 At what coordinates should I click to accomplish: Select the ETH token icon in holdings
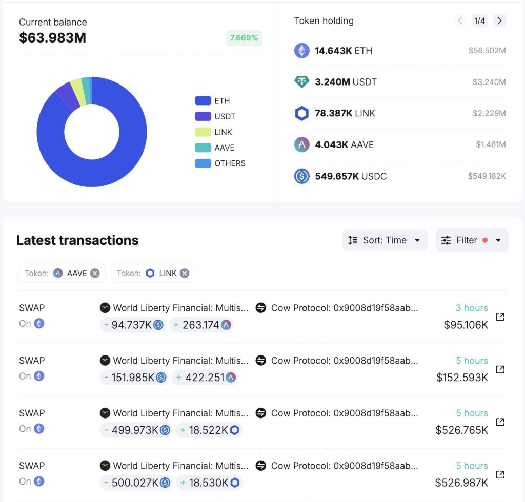point(302,51)
